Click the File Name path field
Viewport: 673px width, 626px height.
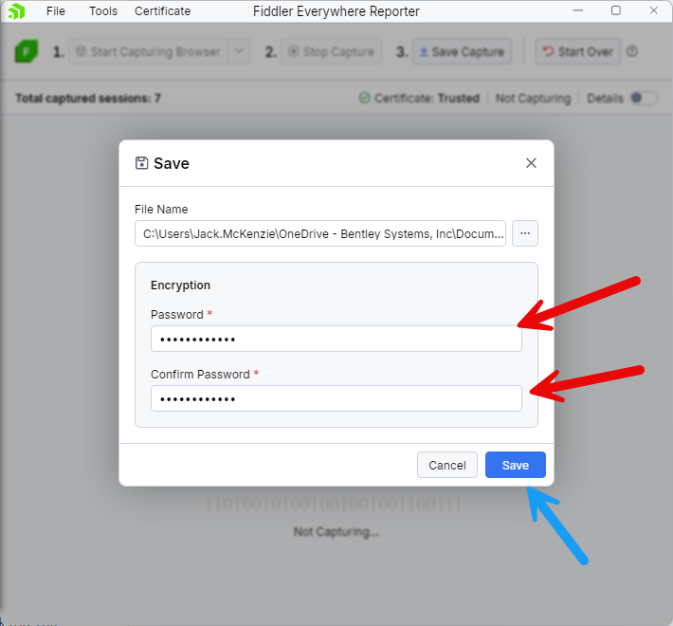coord(320,233)
